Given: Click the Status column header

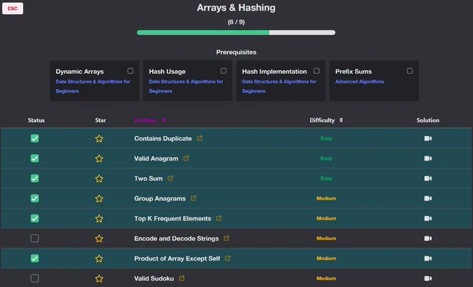Looking at the screenshot, I should pos(36,120).
